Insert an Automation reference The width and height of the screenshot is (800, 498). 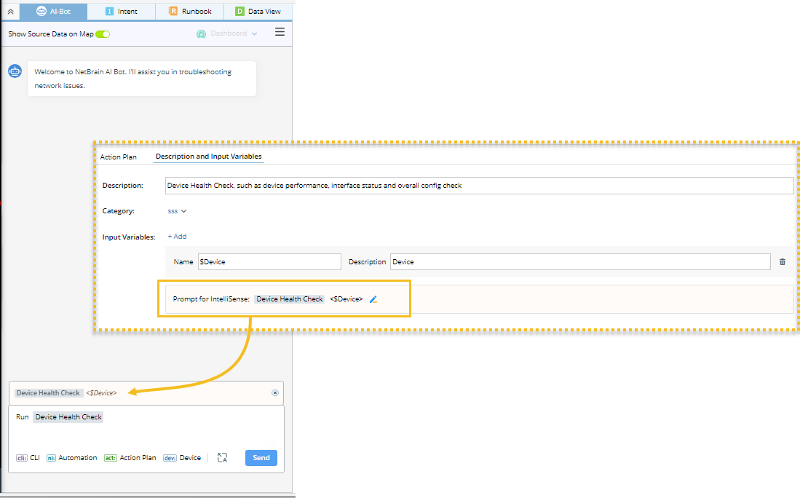pyautogui.click(x=71, y=458)
